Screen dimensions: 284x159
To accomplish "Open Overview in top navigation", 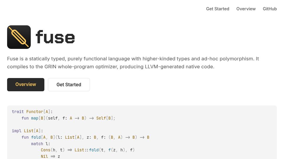I will coord(246,9).
